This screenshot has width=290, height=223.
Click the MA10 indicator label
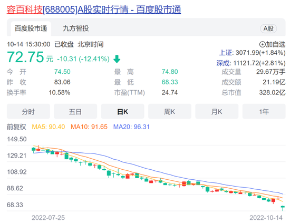coord(89,127)
